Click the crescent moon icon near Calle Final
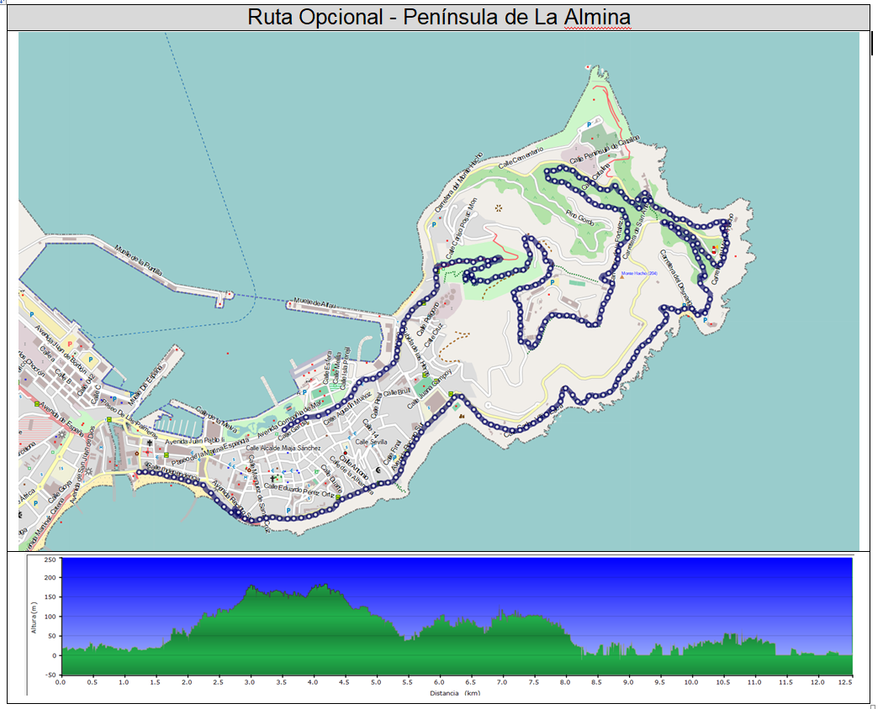Image resolution: width=883 pixels, height=709 pixels. pos(378,471)
